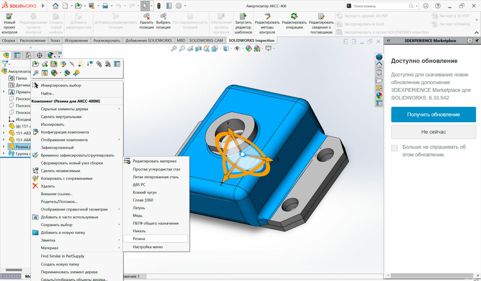The width and height of the screenshot is (481, 281).
Task: Open the Options gear in the top toolbar
Action: point(178,6)
